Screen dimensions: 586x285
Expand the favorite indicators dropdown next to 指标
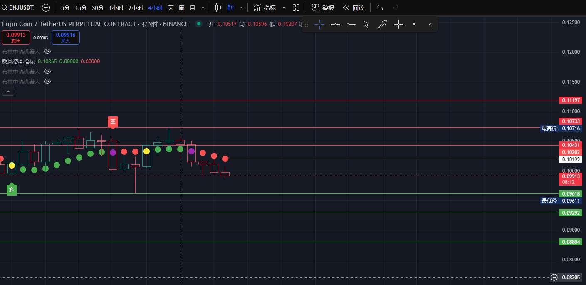(x=284, y=7)
